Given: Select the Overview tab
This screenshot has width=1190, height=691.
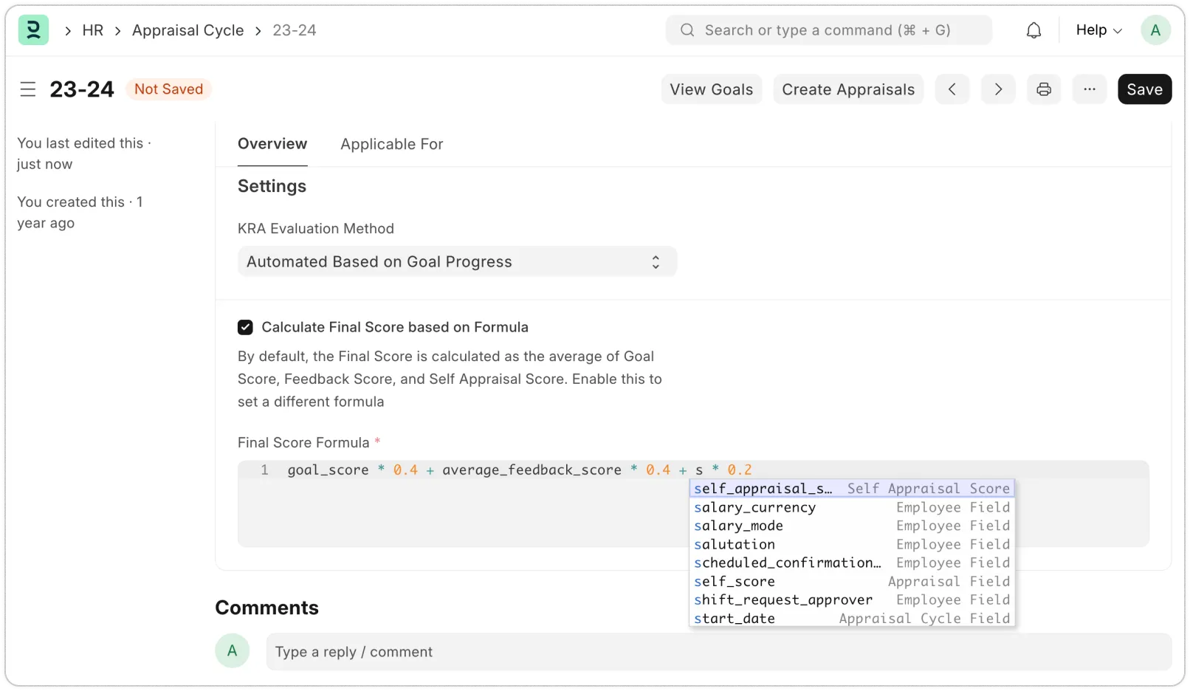Looking at the screenshot, I should [x=272, y=144].
